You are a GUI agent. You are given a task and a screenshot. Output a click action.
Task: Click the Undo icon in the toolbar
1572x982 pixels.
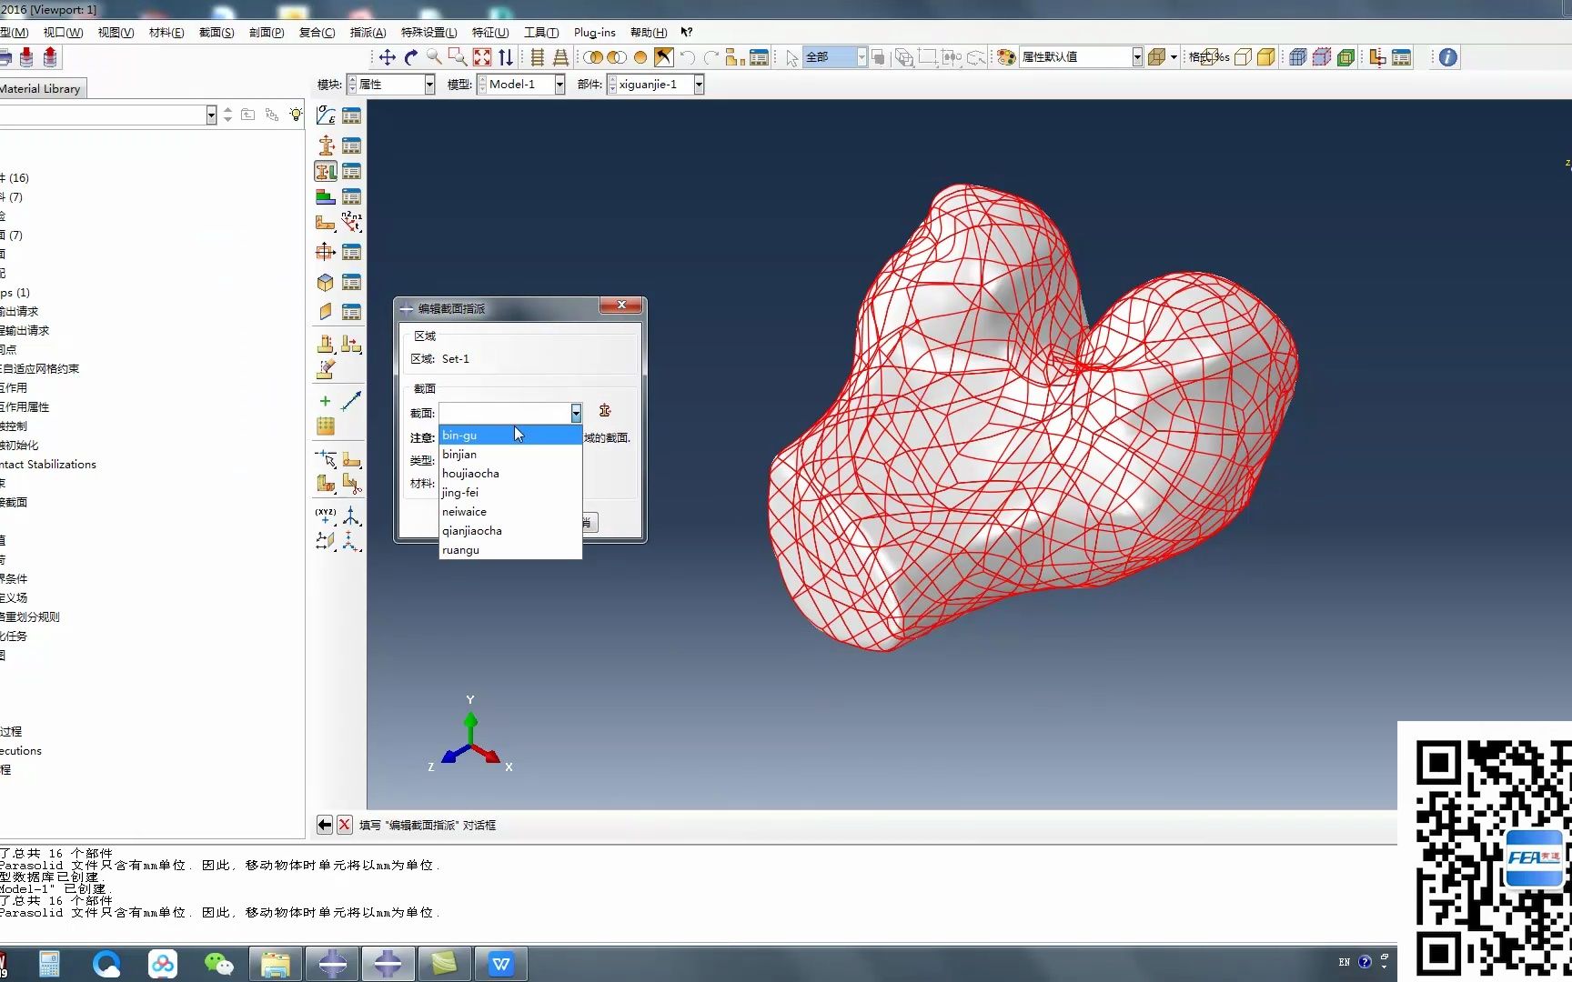click(x=688, y=57)
